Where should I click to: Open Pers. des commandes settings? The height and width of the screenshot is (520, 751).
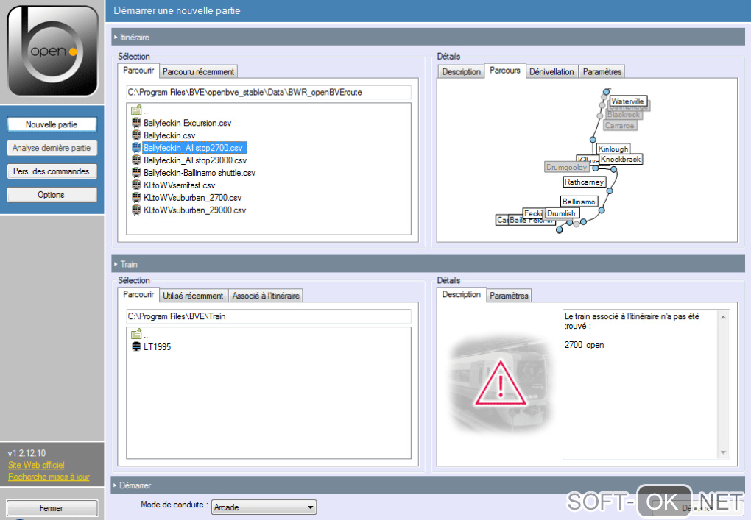click(52, 171)
